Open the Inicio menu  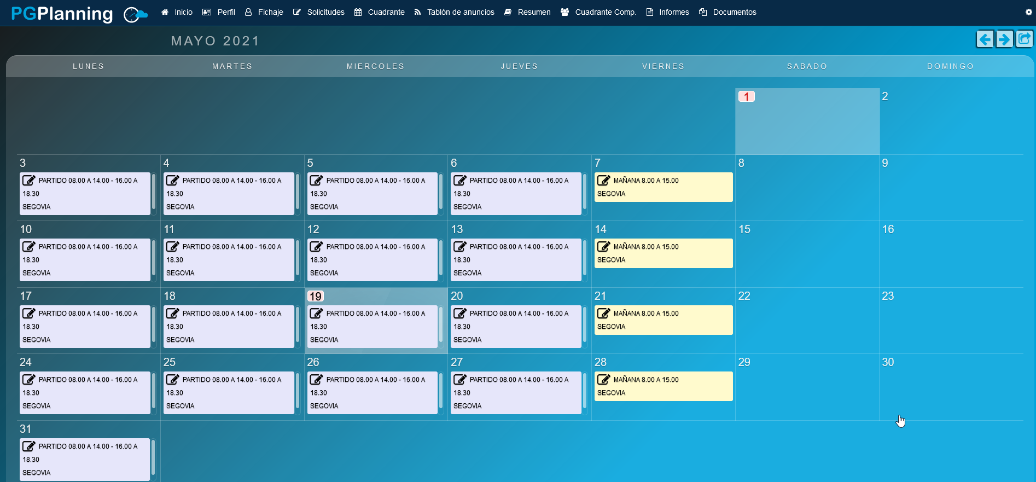[x=177, y=12]
